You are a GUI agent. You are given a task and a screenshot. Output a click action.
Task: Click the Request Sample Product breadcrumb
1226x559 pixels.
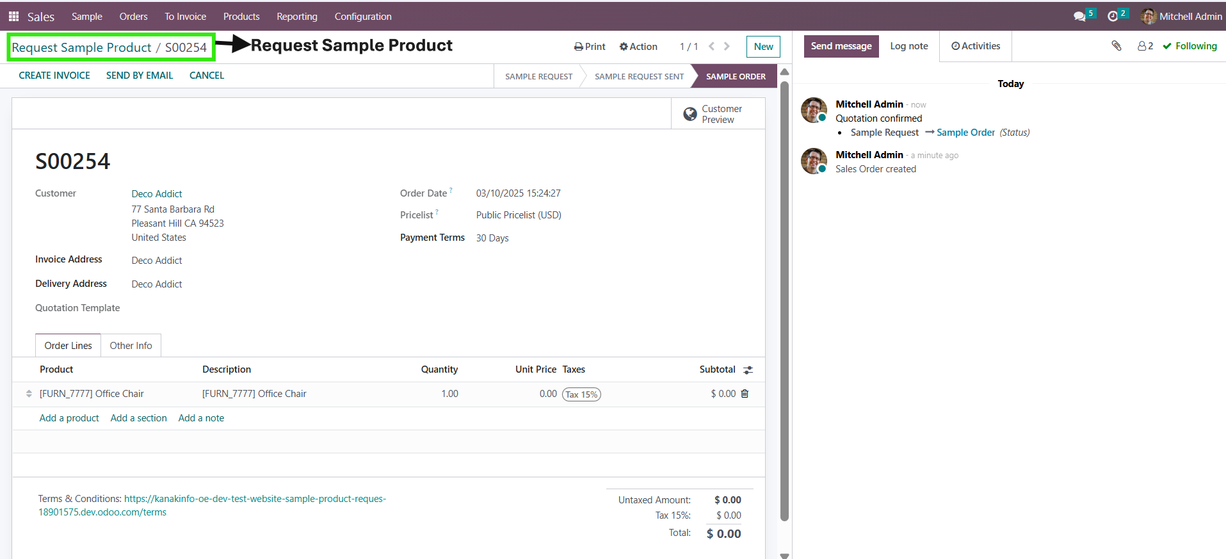coord(81,47)
